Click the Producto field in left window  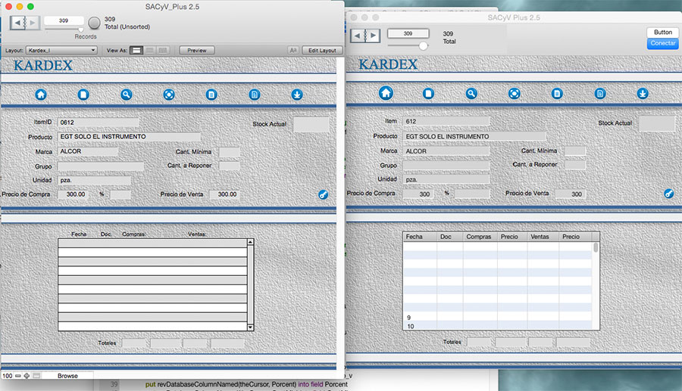(x=129, y=137)
